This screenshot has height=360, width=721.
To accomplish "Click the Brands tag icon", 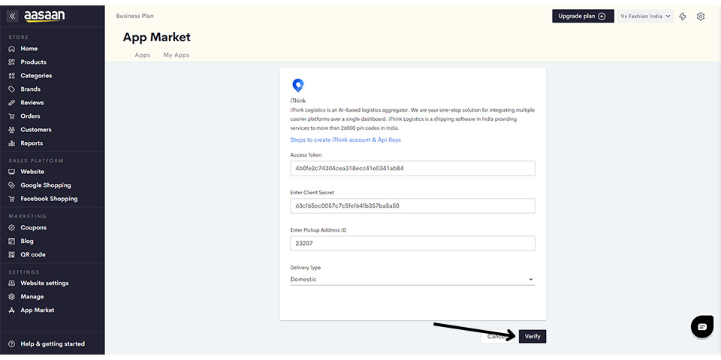I will coord(12,89).
